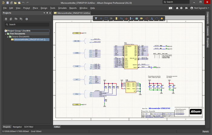Open the Components side panel
Viewport: 212px width, 135px height.
[x=208, y=18]
